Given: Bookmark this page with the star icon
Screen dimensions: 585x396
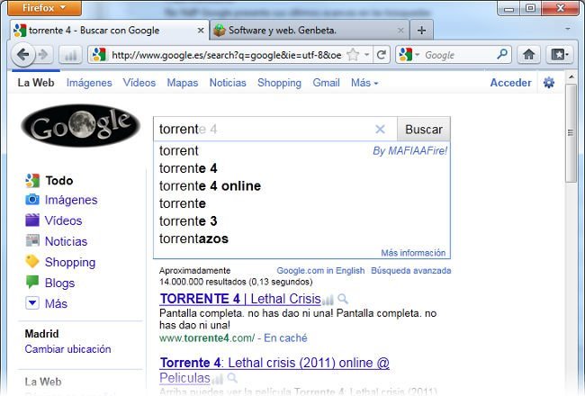Looking at the screenshot, I should (x=353, y=55).
